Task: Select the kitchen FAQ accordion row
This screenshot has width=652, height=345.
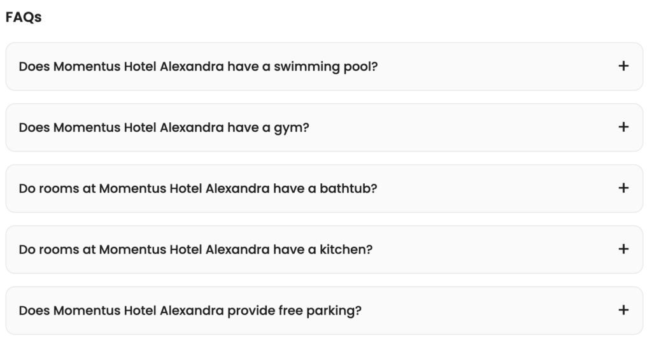Action: pyautogui.click(x=324, y=250)
